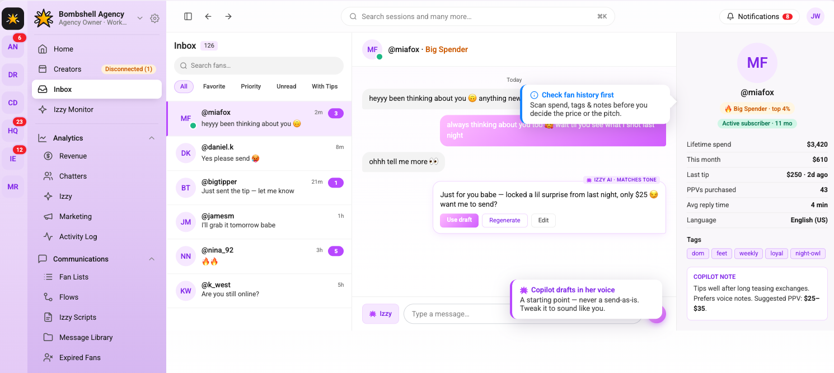Open @nina_92 conversation
This screenshot has height=373, width=834.
click(x=259, y=256)
